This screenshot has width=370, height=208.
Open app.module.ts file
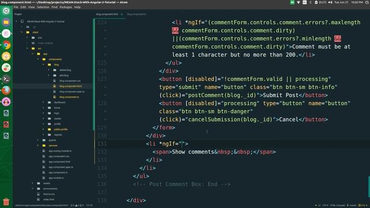(56, 178)
